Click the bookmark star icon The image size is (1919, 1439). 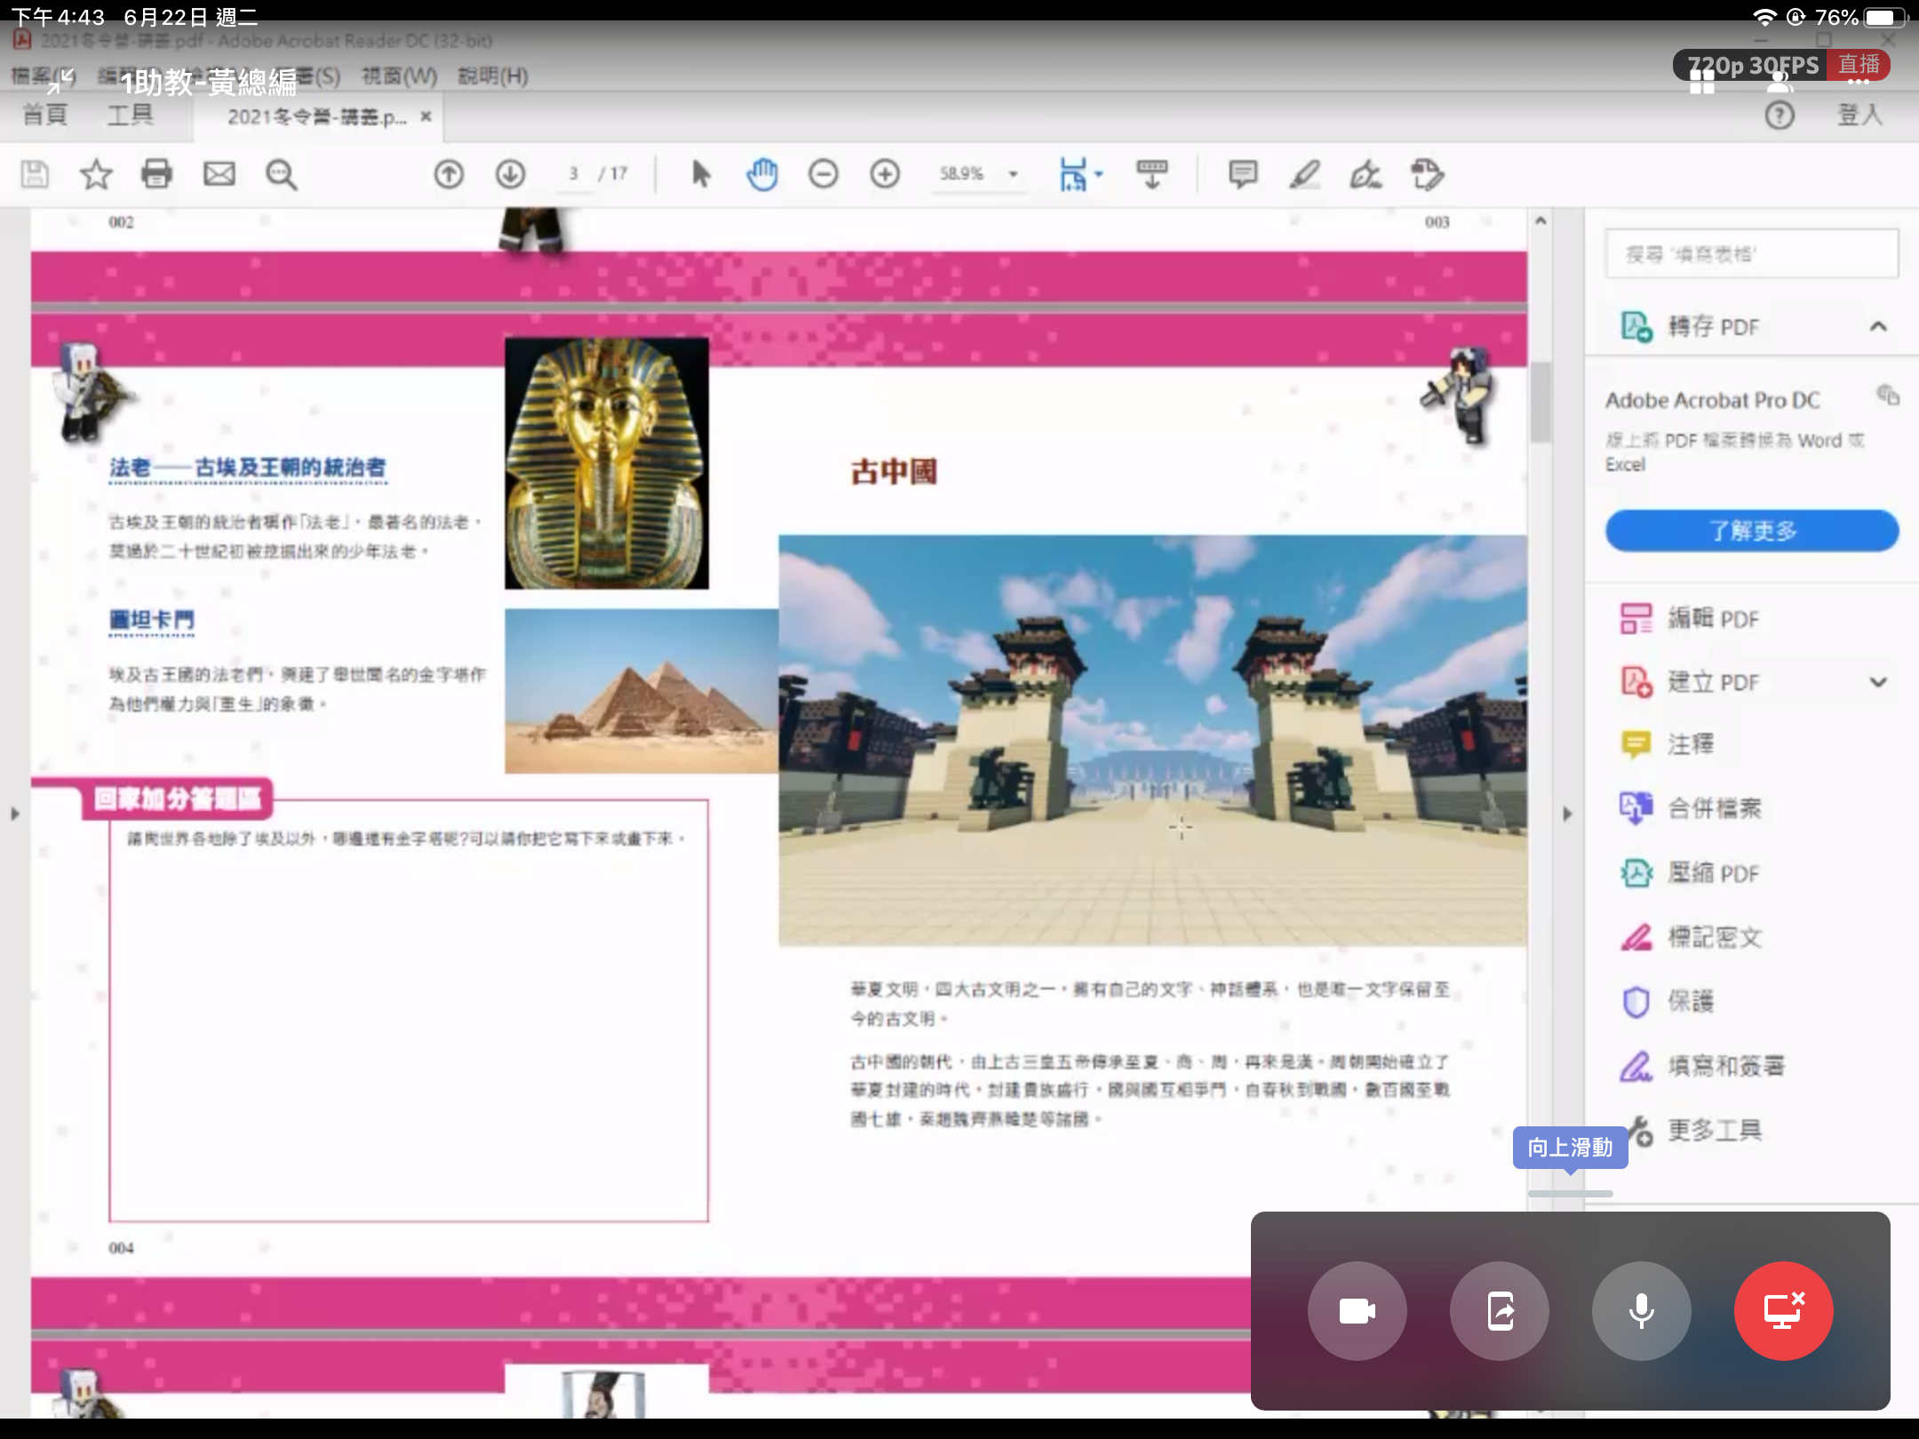96,174
